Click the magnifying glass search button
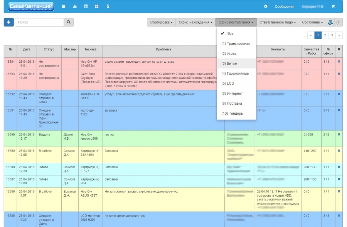 pyautogui.click(x=68, y=22)
